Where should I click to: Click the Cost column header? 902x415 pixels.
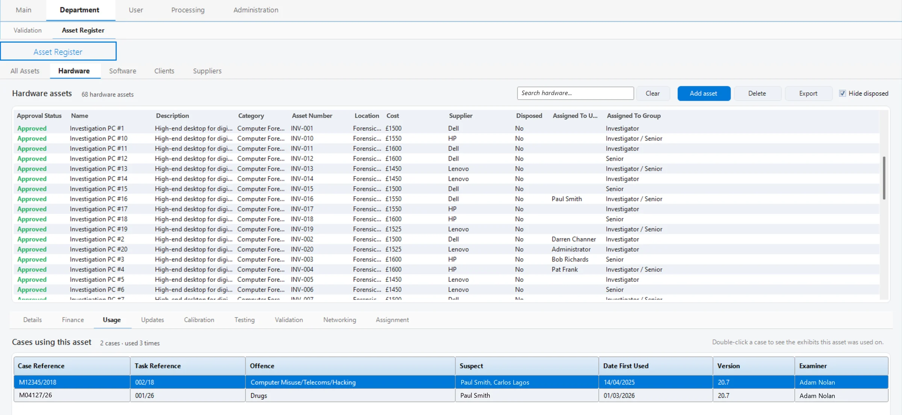click(392, 116)
